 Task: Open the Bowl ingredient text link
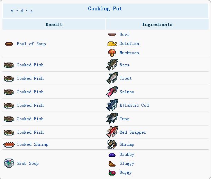[x=124, y=35]
